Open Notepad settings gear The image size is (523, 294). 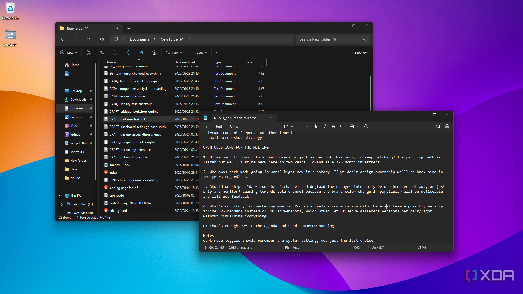447,126
